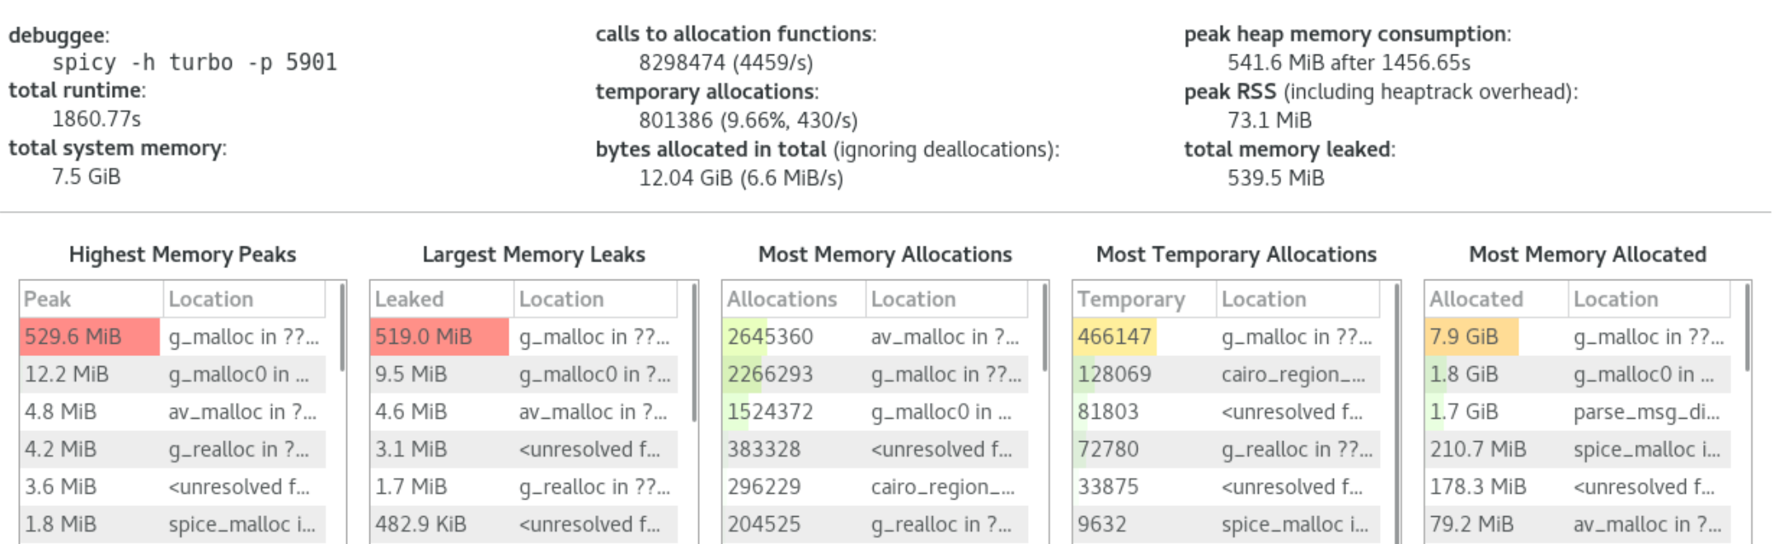Select the 12.2 MiB g_malloc0 peak row
This screenshot has height=544, width=1774.
(172, 374)
